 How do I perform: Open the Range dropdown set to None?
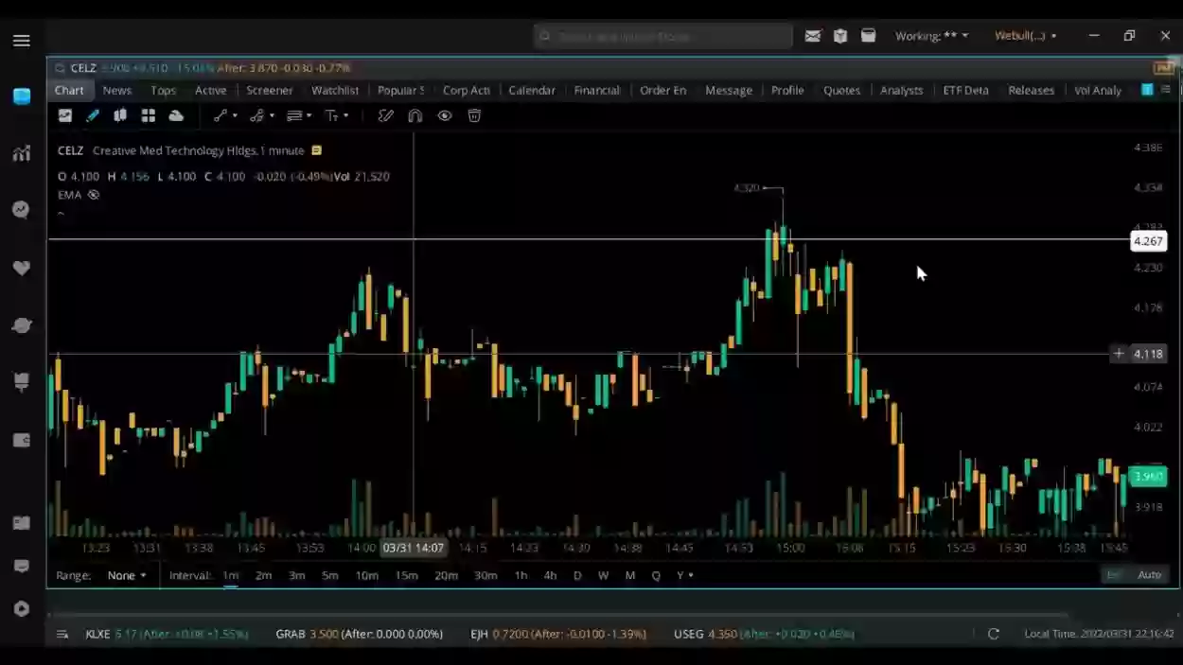pos(128,574)
